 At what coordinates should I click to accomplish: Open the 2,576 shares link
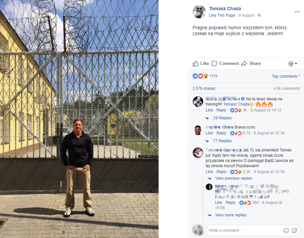coord(204,89)
